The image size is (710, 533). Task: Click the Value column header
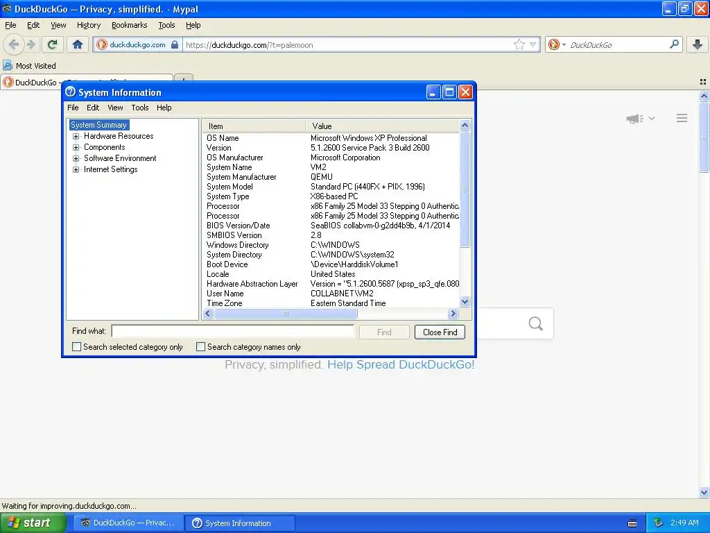[x=382, y=126]
